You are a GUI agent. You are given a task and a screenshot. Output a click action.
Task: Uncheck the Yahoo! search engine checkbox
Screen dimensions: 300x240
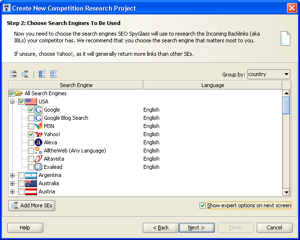pyautogui.click(x=31, y=134)
